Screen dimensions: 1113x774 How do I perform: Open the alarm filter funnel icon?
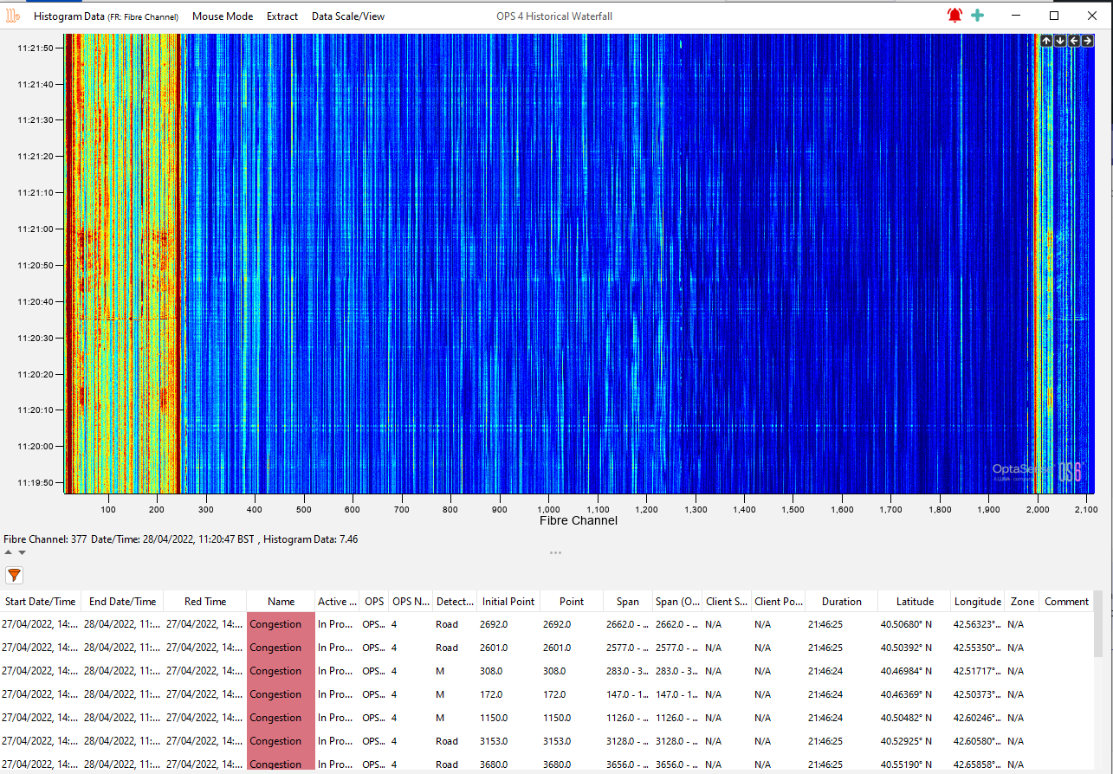[14, 574]
